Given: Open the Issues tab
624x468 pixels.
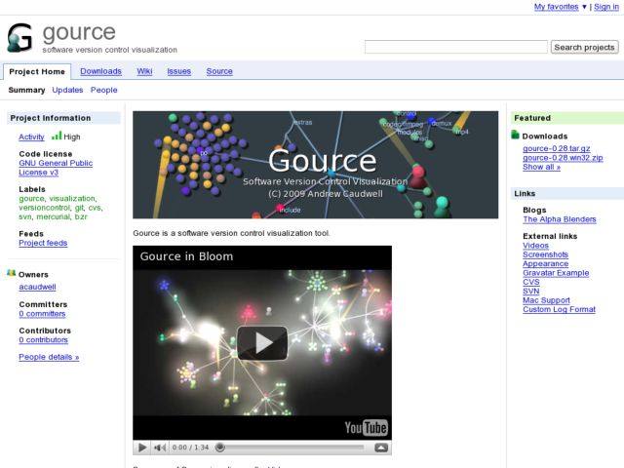Looking at the screenshot, I should click(x=178, y=71).
